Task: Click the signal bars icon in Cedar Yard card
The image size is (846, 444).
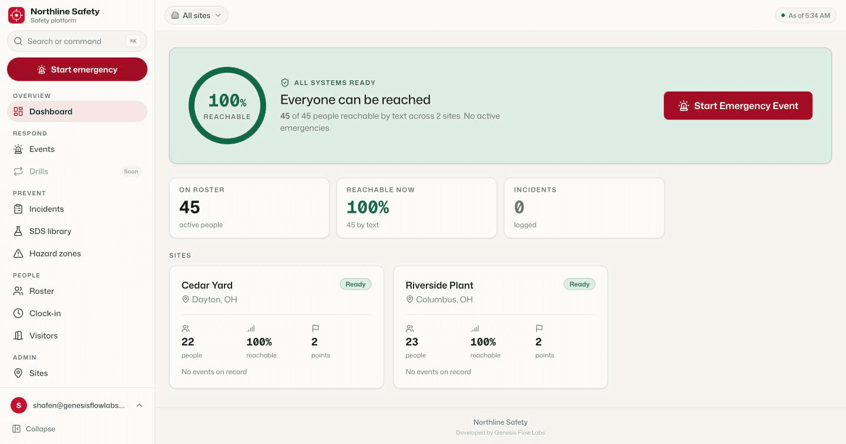Action: click(x=251, y=328)
